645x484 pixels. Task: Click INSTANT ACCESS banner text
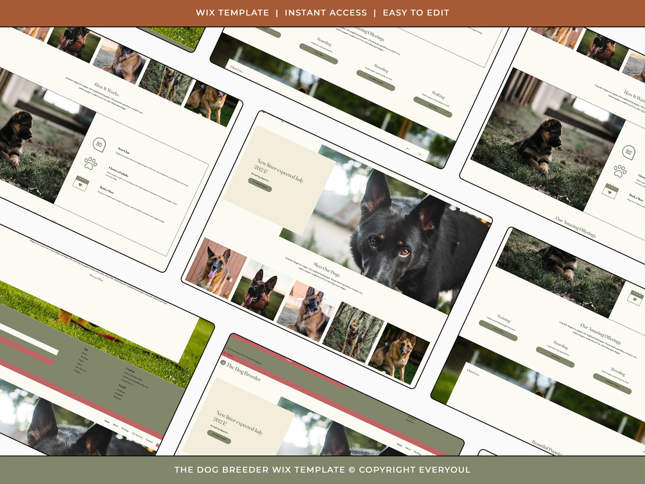(326, 13)
